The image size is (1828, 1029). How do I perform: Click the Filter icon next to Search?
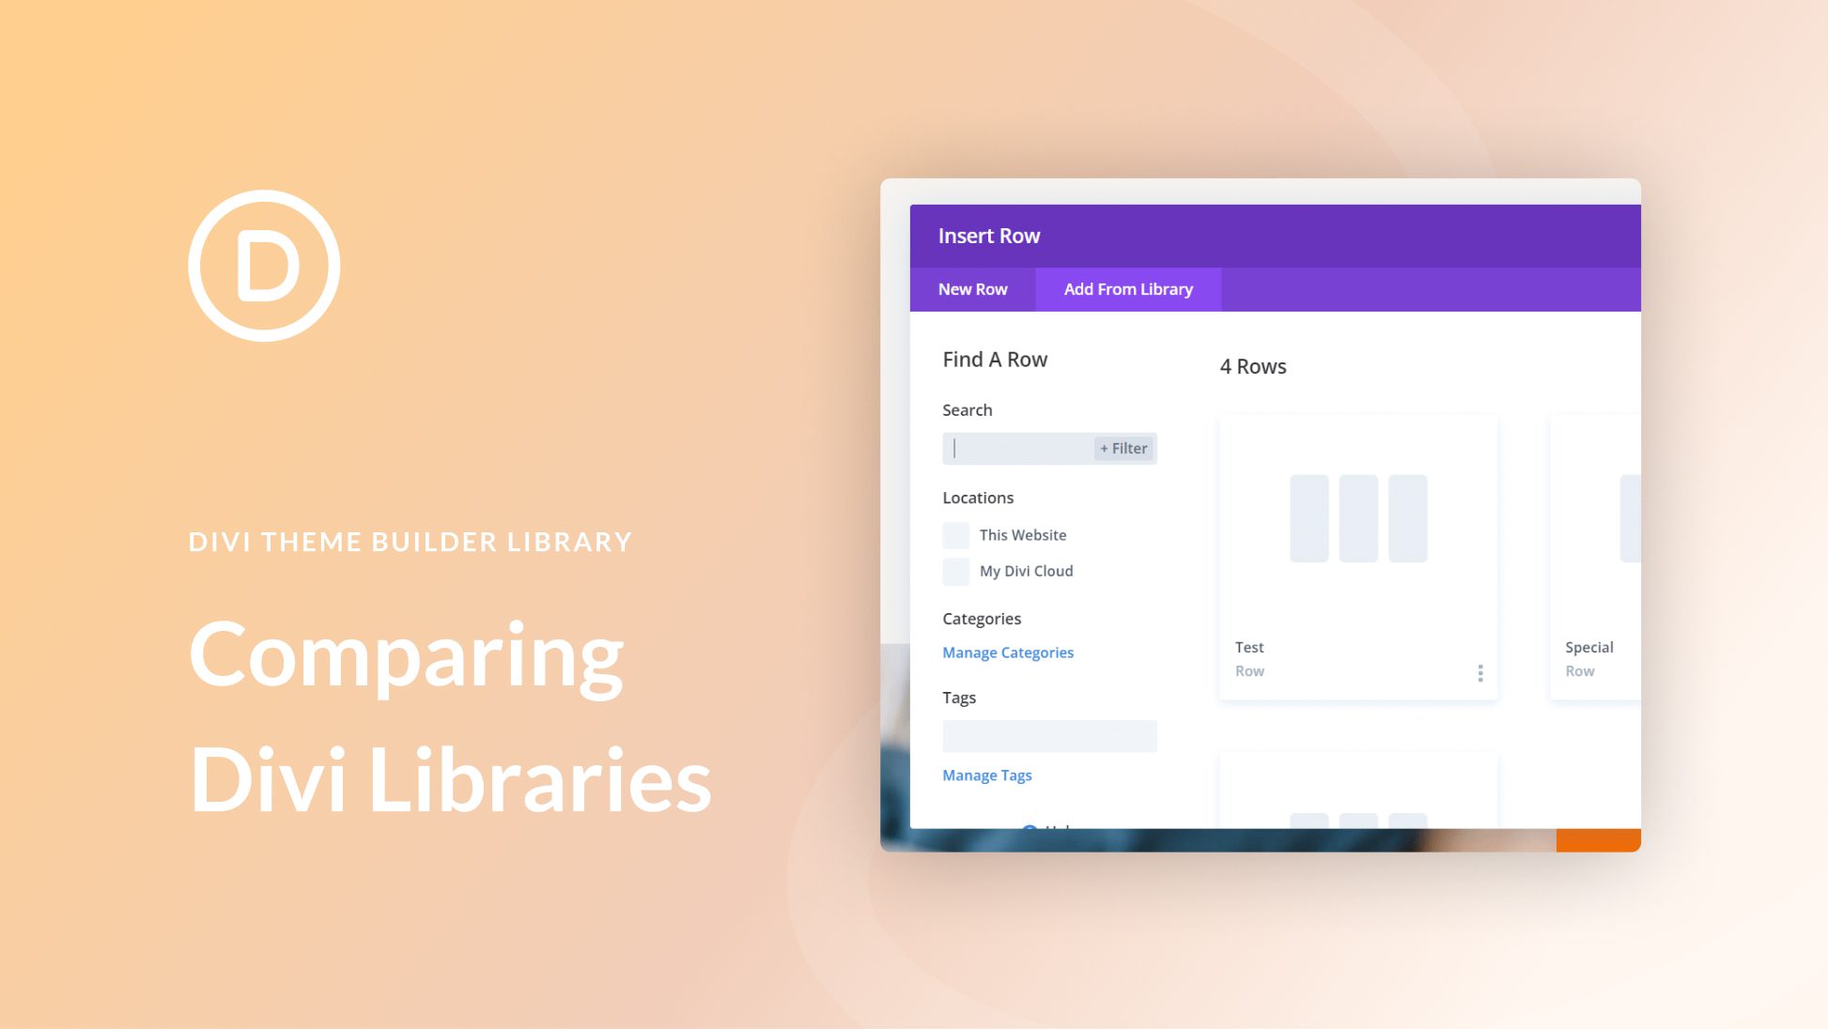pos(1123,448)
